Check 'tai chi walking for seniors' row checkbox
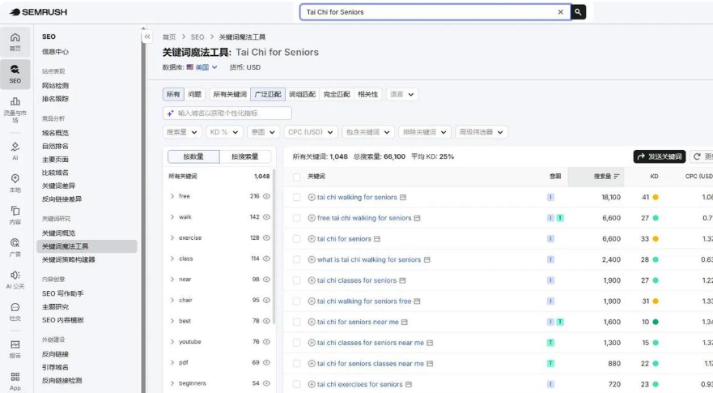This screenshot has width=713, height=393. 296,197
